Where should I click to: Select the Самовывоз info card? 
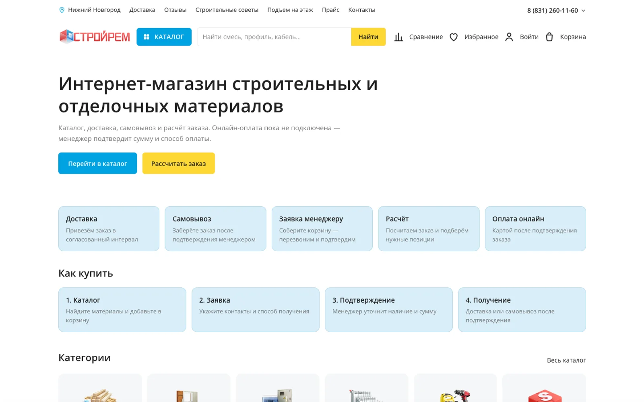coord(215,229)
